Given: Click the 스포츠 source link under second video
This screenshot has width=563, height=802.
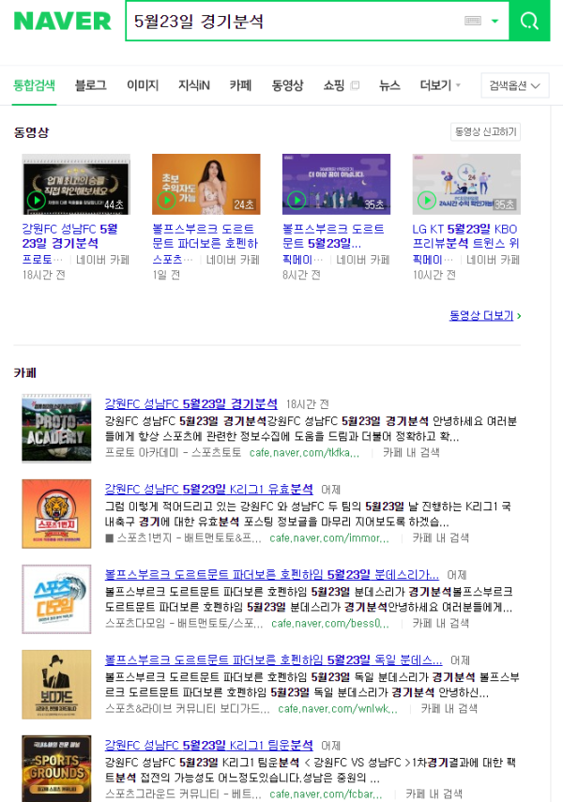Looking at the screenshot, I should click(172, 260).
